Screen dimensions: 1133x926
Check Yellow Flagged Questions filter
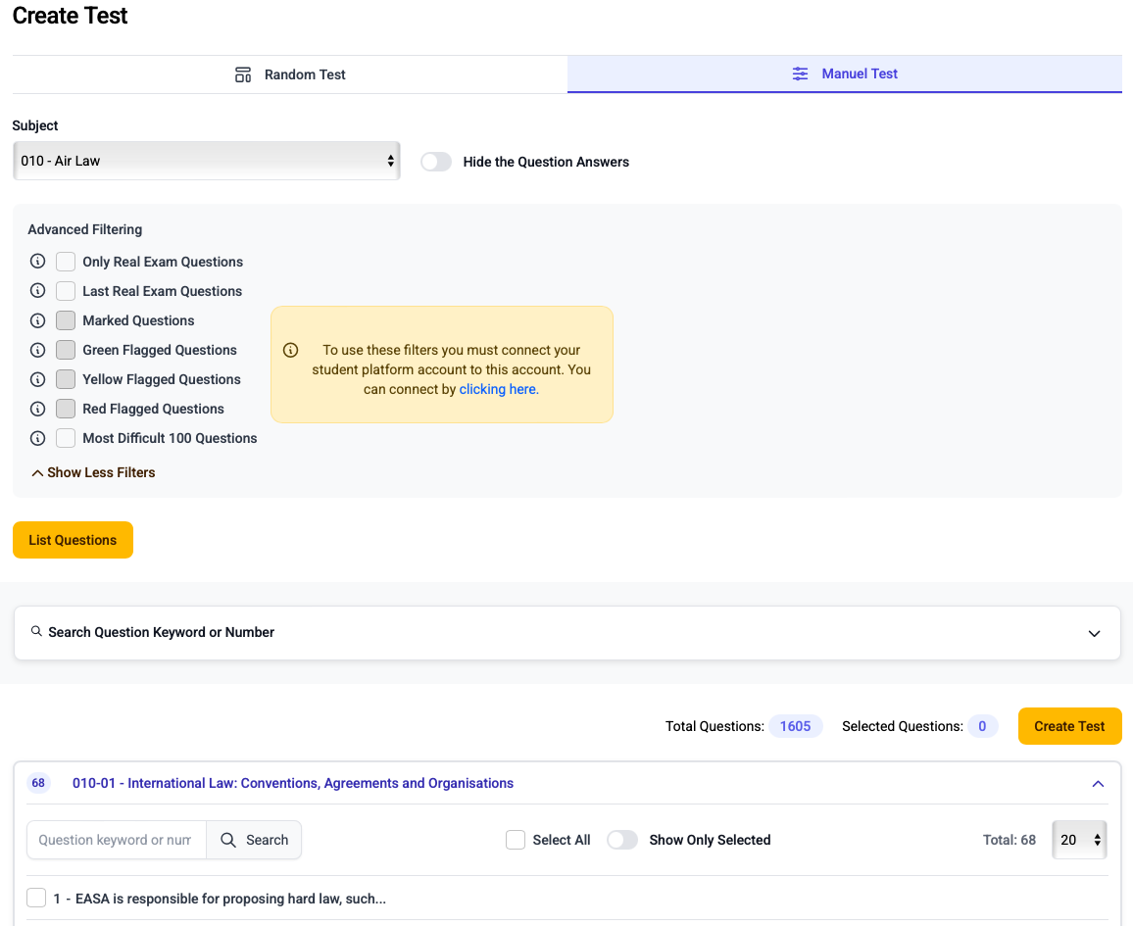click(66, 379)
